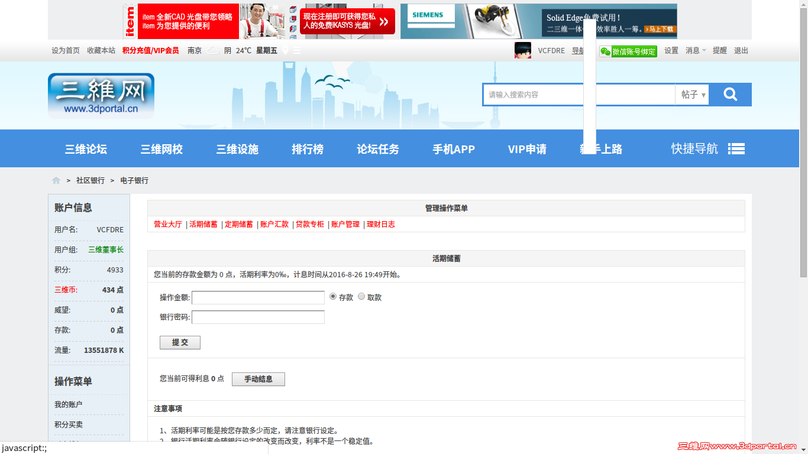The height and width of the screenshot is (454, 808).
Task: Open the VIP申请 navigation item
Action: coord(527,149)
